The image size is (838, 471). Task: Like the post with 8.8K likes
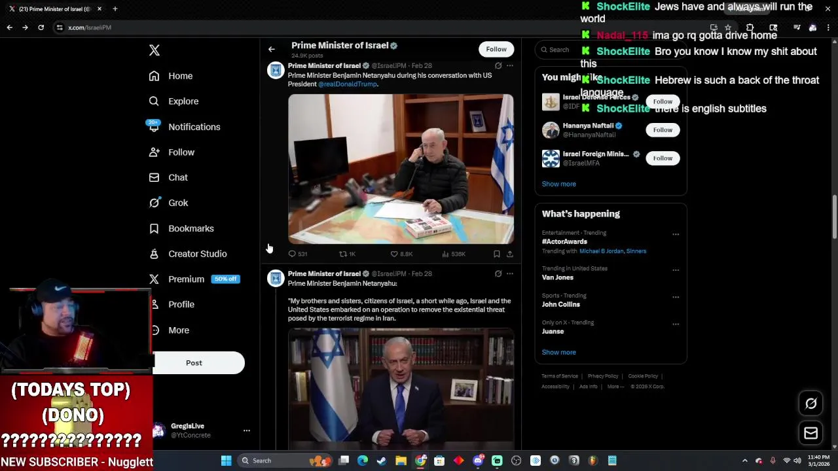[401, 254]
